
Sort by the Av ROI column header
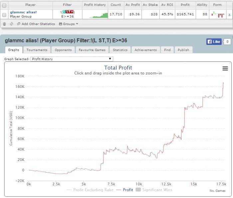click(167, 5)
